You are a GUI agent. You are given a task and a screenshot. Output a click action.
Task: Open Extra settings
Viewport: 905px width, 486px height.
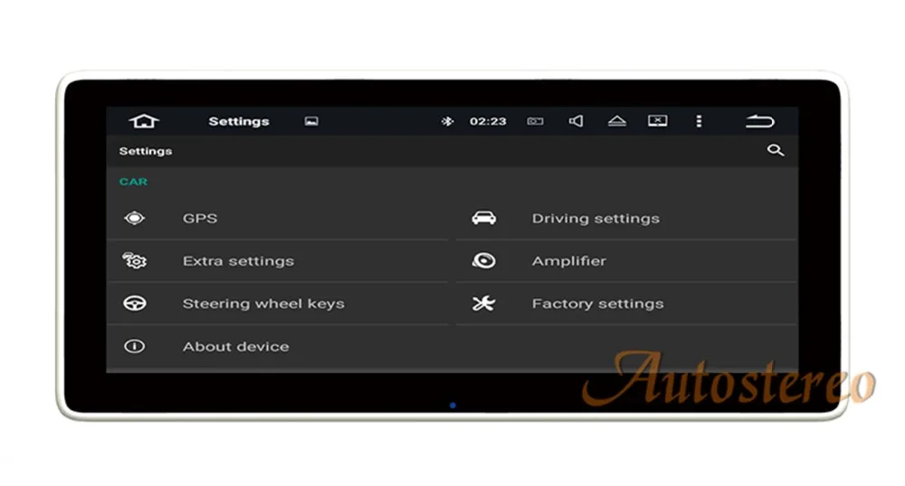tap(278, 261)
